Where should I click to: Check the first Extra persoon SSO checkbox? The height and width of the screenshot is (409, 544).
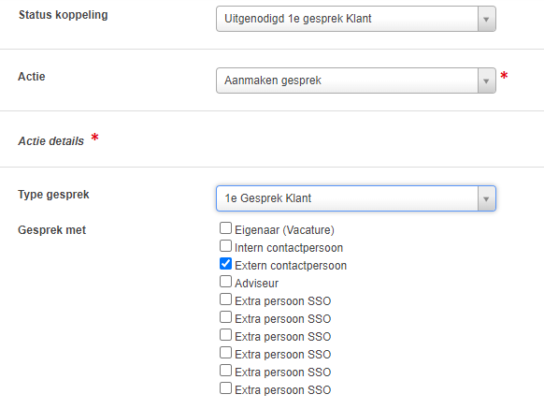click(x=225, y=299)
